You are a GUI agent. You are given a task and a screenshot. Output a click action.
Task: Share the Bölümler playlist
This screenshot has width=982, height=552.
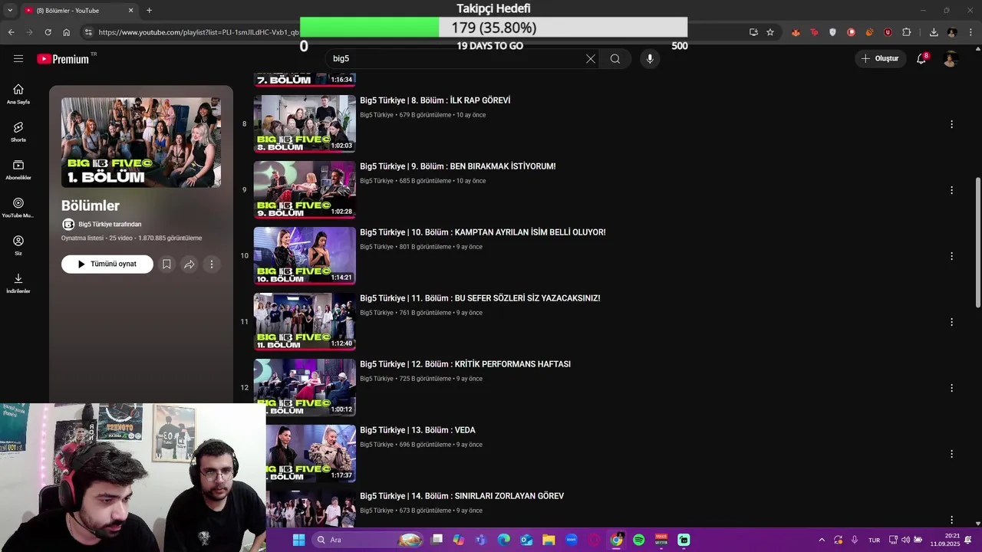coord(189,264)
